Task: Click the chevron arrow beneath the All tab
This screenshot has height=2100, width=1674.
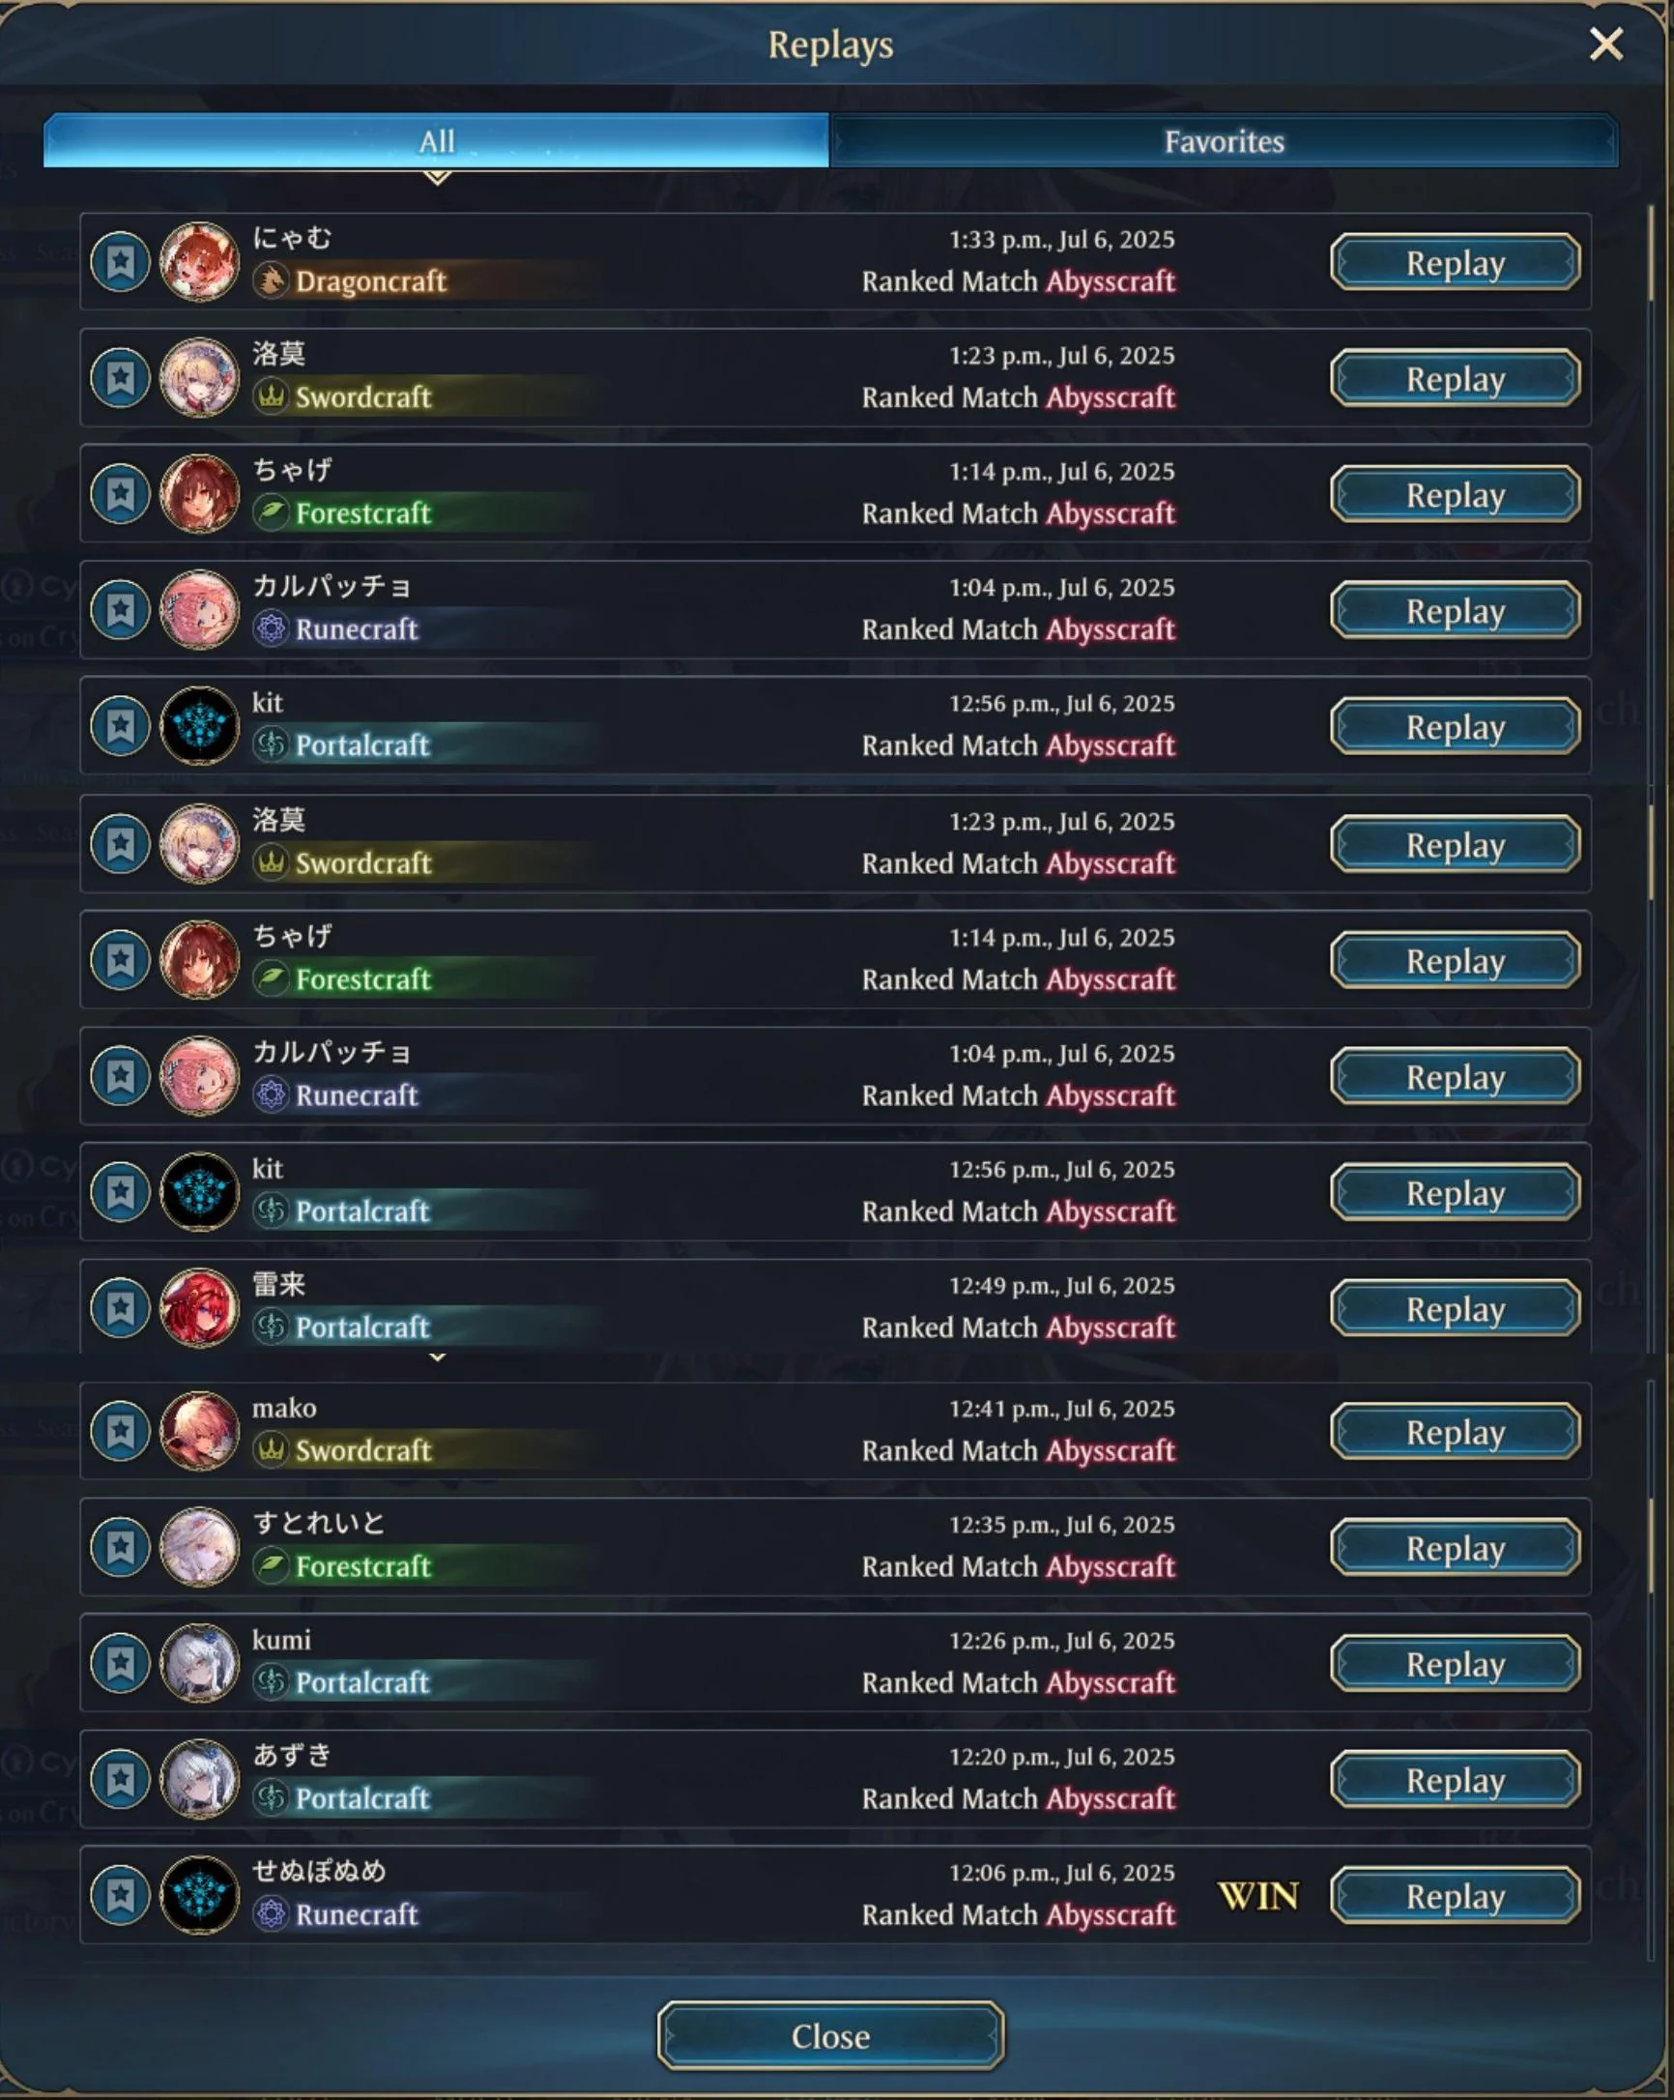Action: tap(437, 177)
